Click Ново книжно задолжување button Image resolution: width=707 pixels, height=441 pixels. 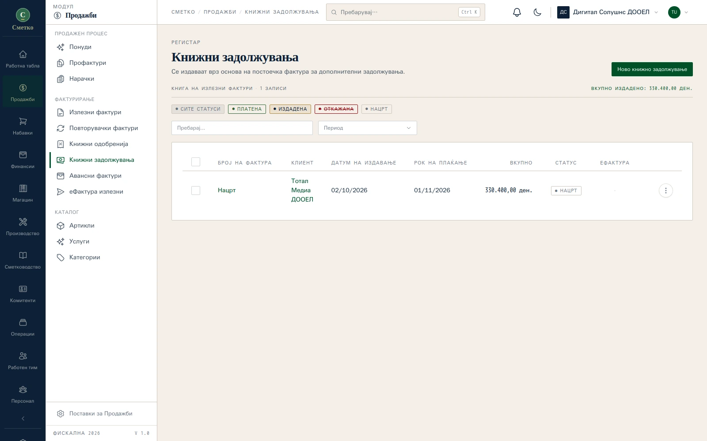[652, 69]
